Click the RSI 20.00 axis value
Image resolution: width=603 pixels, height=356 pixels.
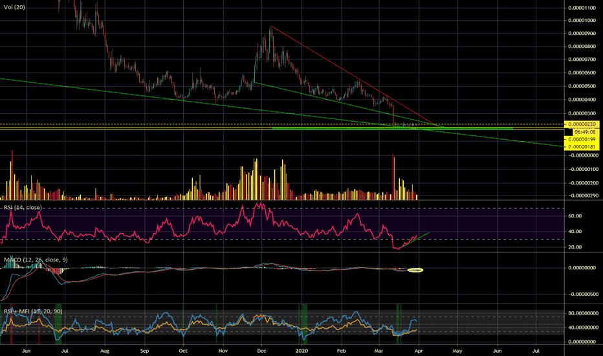pos(575,247)
